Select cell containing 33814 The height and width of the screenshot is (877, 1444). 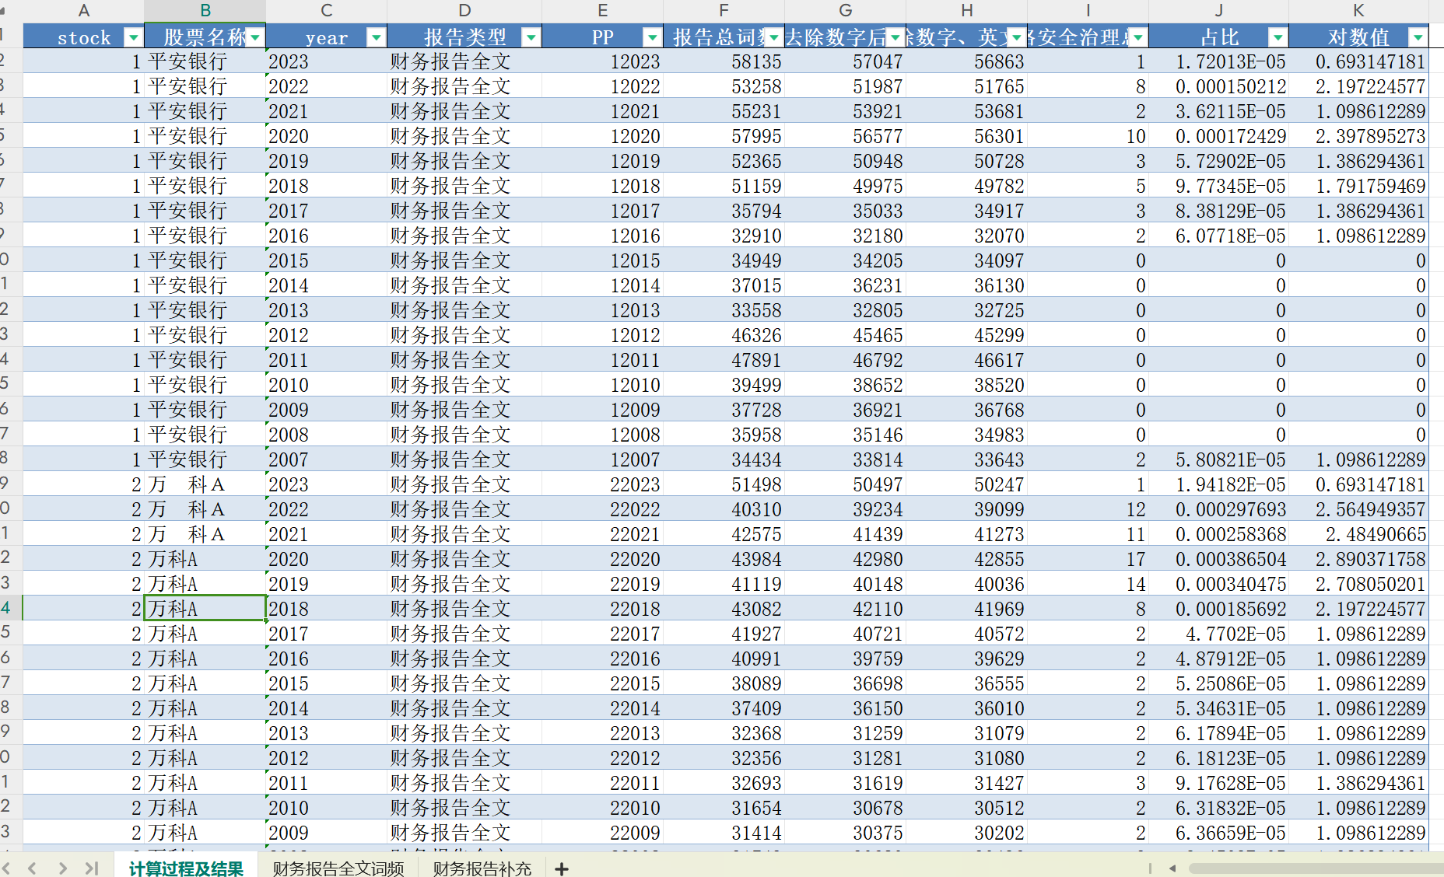coord(846,459)
